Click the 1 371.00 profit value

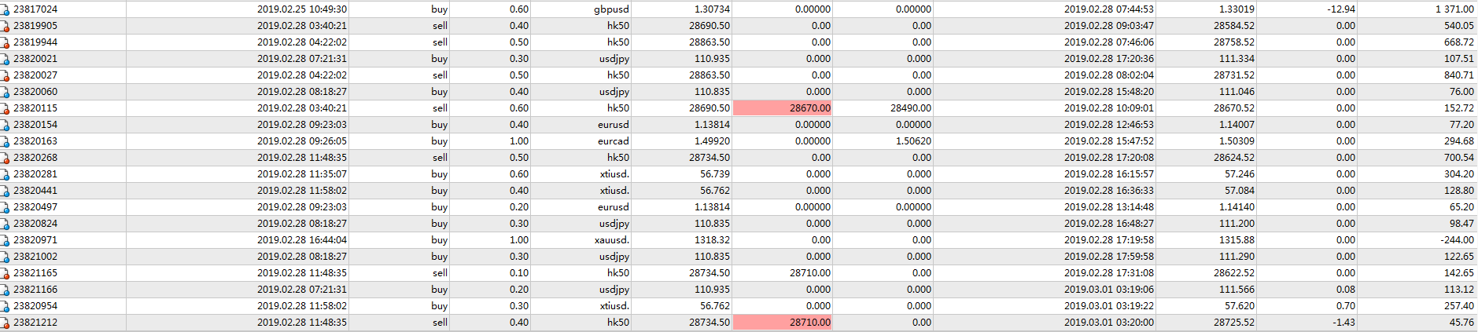coord(1454,9)
